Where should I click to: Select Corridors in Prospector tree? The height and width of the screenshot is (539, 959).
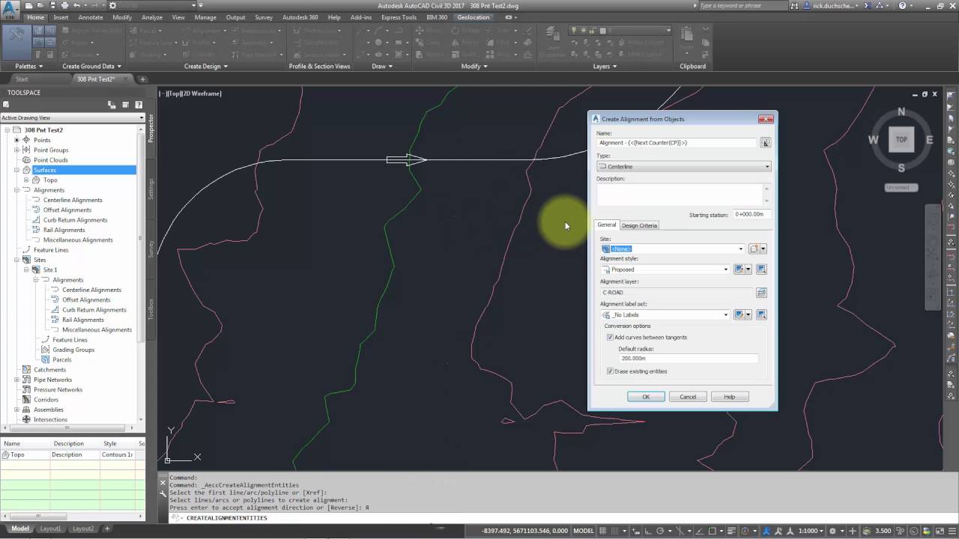46,400
